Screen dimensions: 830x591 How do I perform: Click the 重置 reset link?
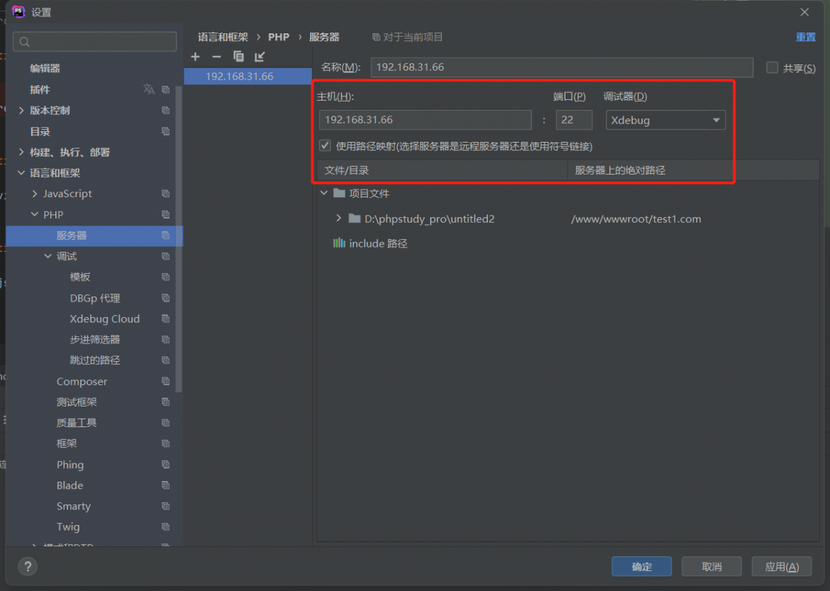(806, 36)
